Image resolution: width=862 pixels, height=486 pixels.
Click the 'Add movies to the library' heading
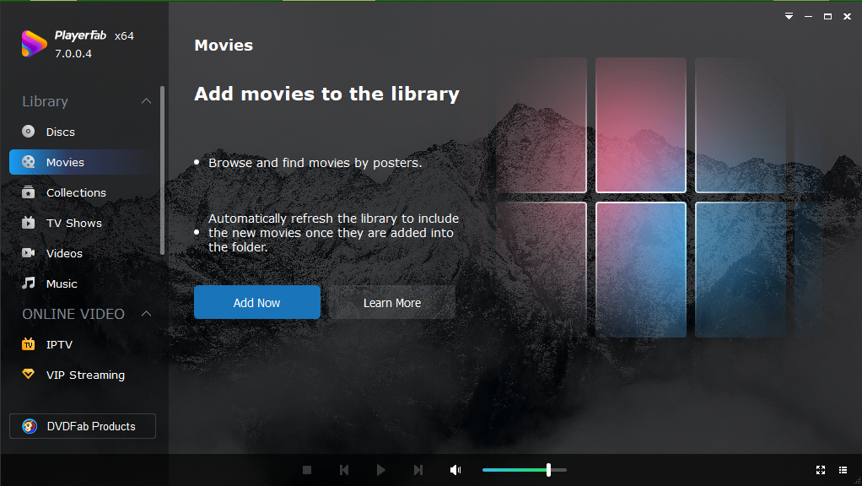(x=326, y=94)
